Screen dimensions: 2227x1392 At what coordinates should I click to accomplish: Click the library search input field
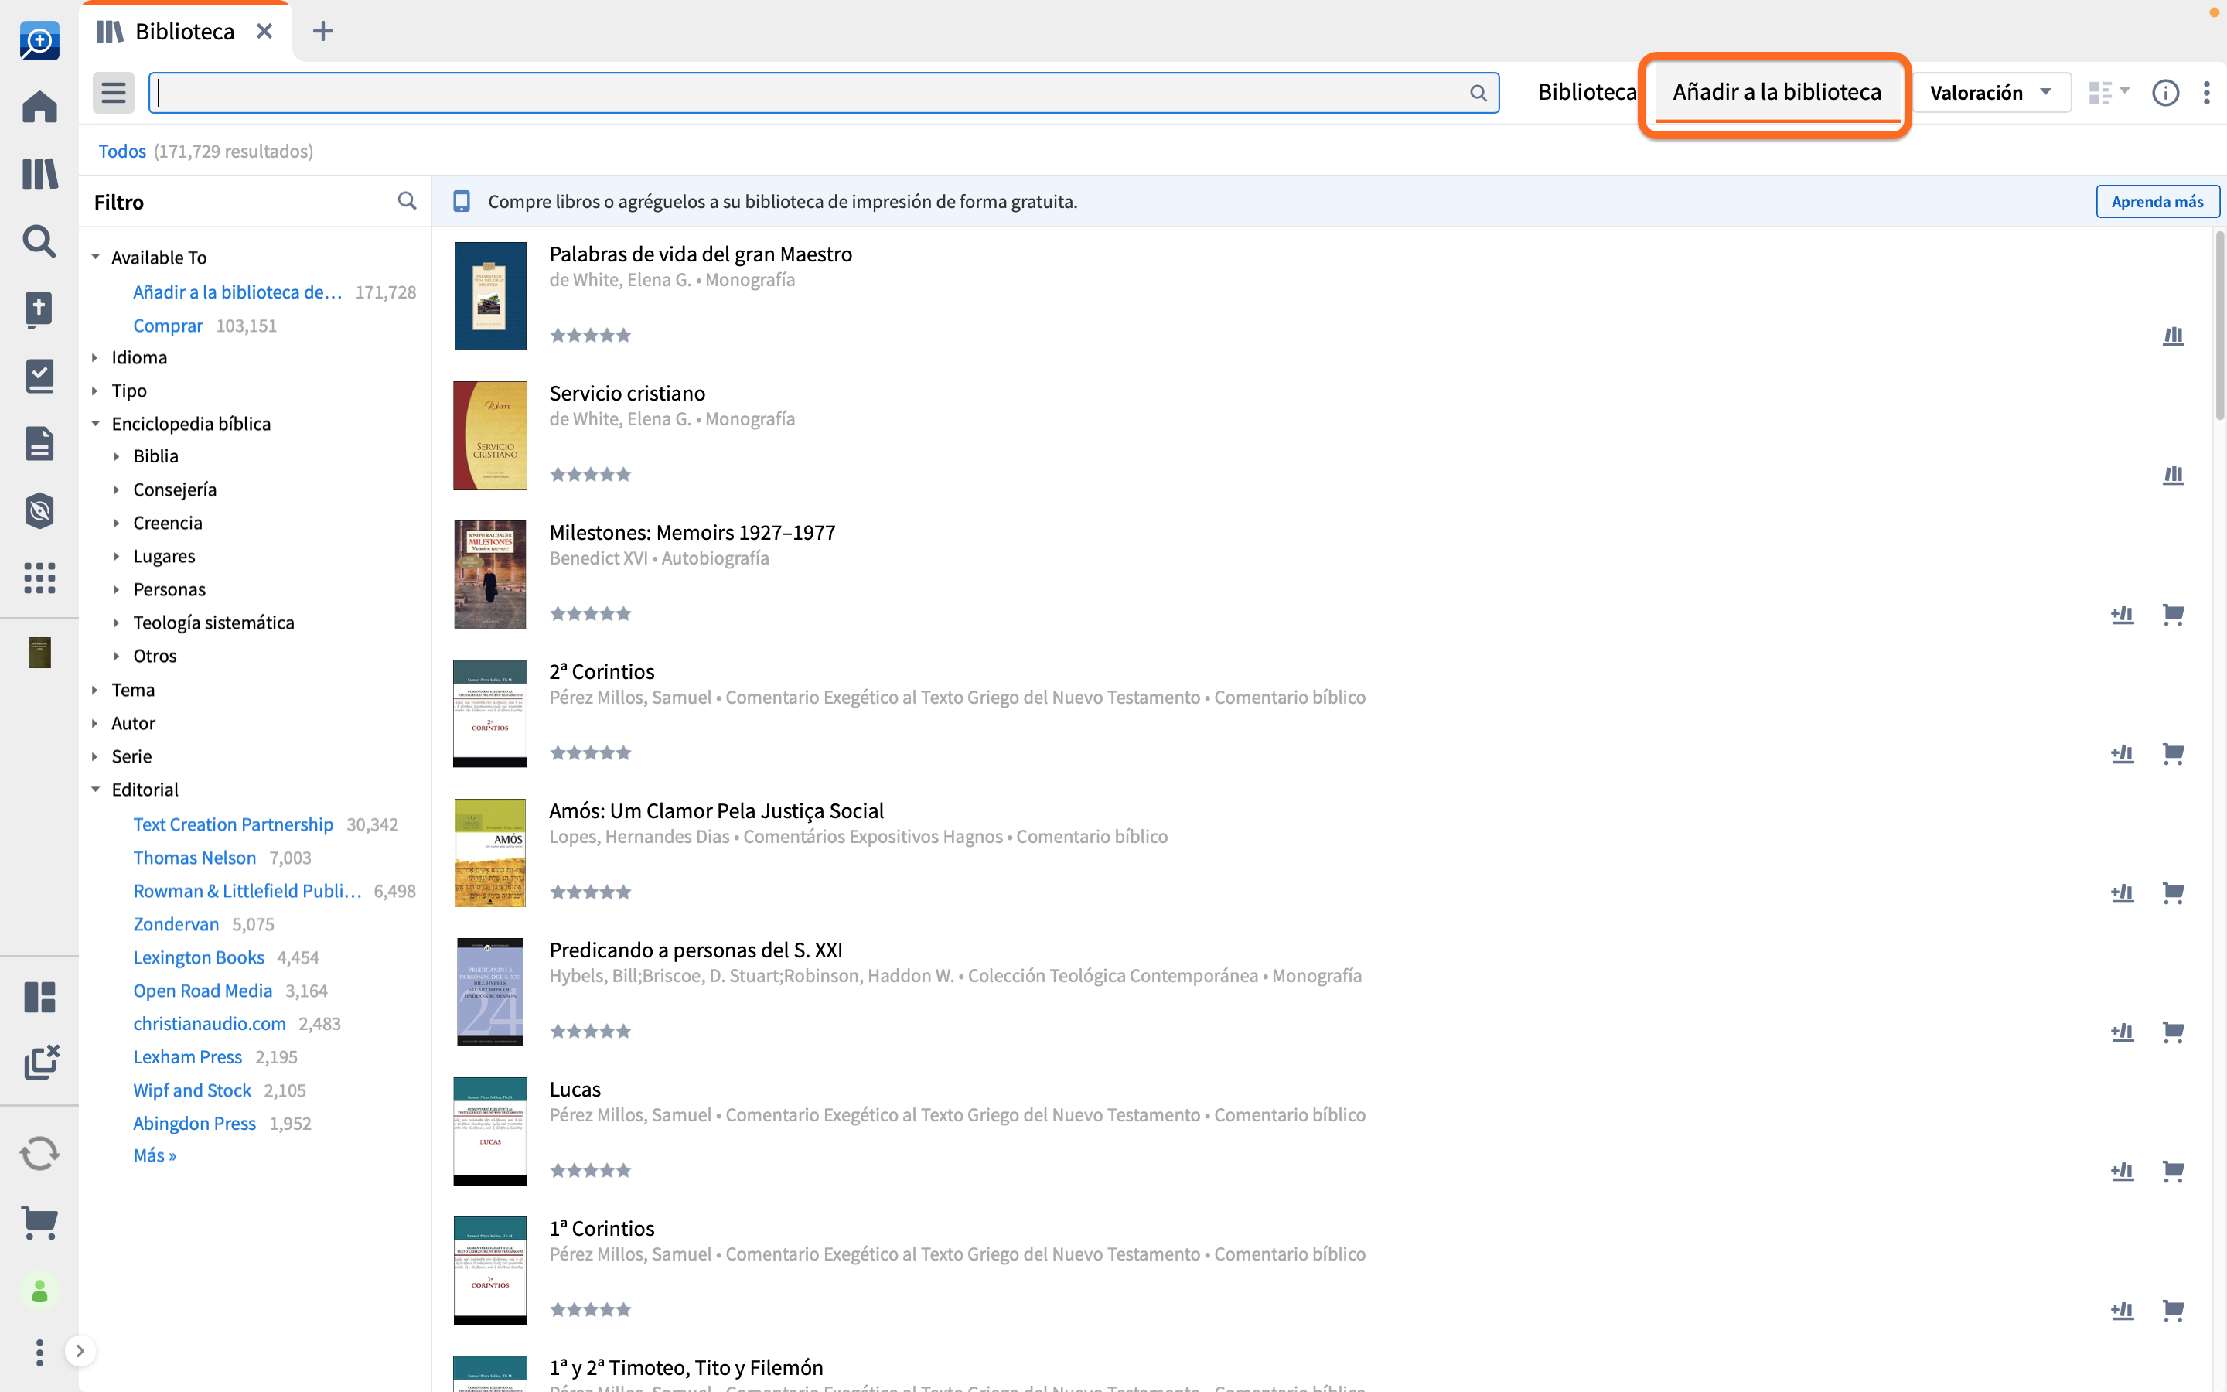pyautogui.click(x=824, y=93)
